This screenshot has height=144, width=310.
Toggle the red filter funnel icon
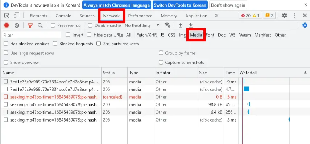point(30,25)
